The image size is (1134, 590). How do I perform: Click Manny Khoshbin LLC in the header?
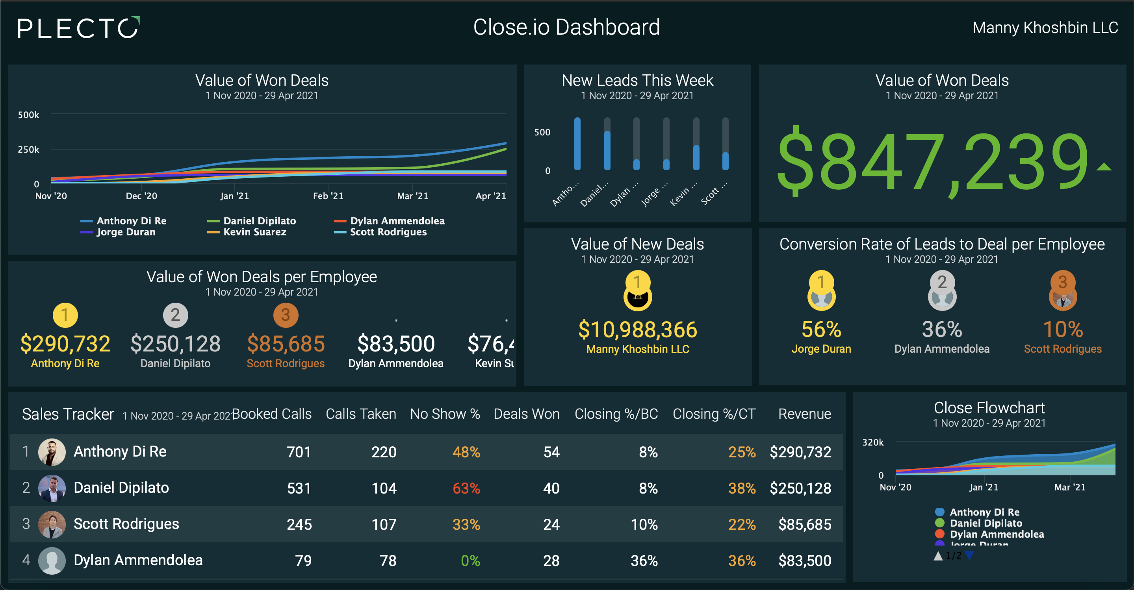coord(1045,28)
